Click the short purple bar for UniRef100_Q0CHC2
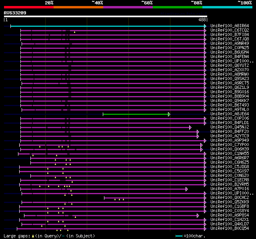 (x=154, y=198)
